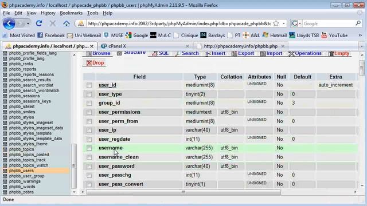Click table icon beside phpbb_sessions
The height and width of the screenshot is (206, 367).
click(x=5, y=96)
